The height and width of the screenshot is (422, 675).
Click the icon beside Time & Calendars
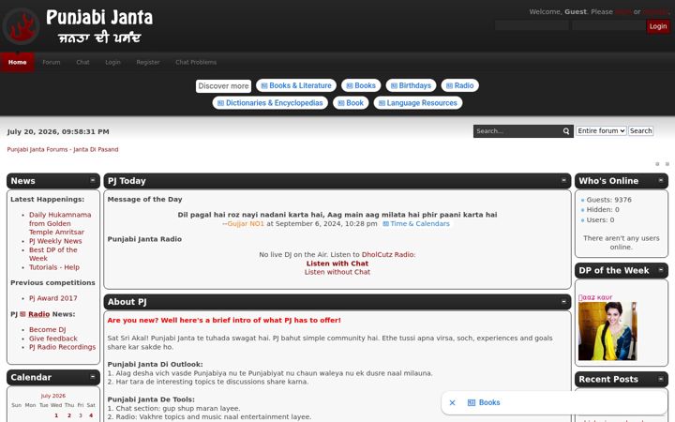tap(385, 224)
